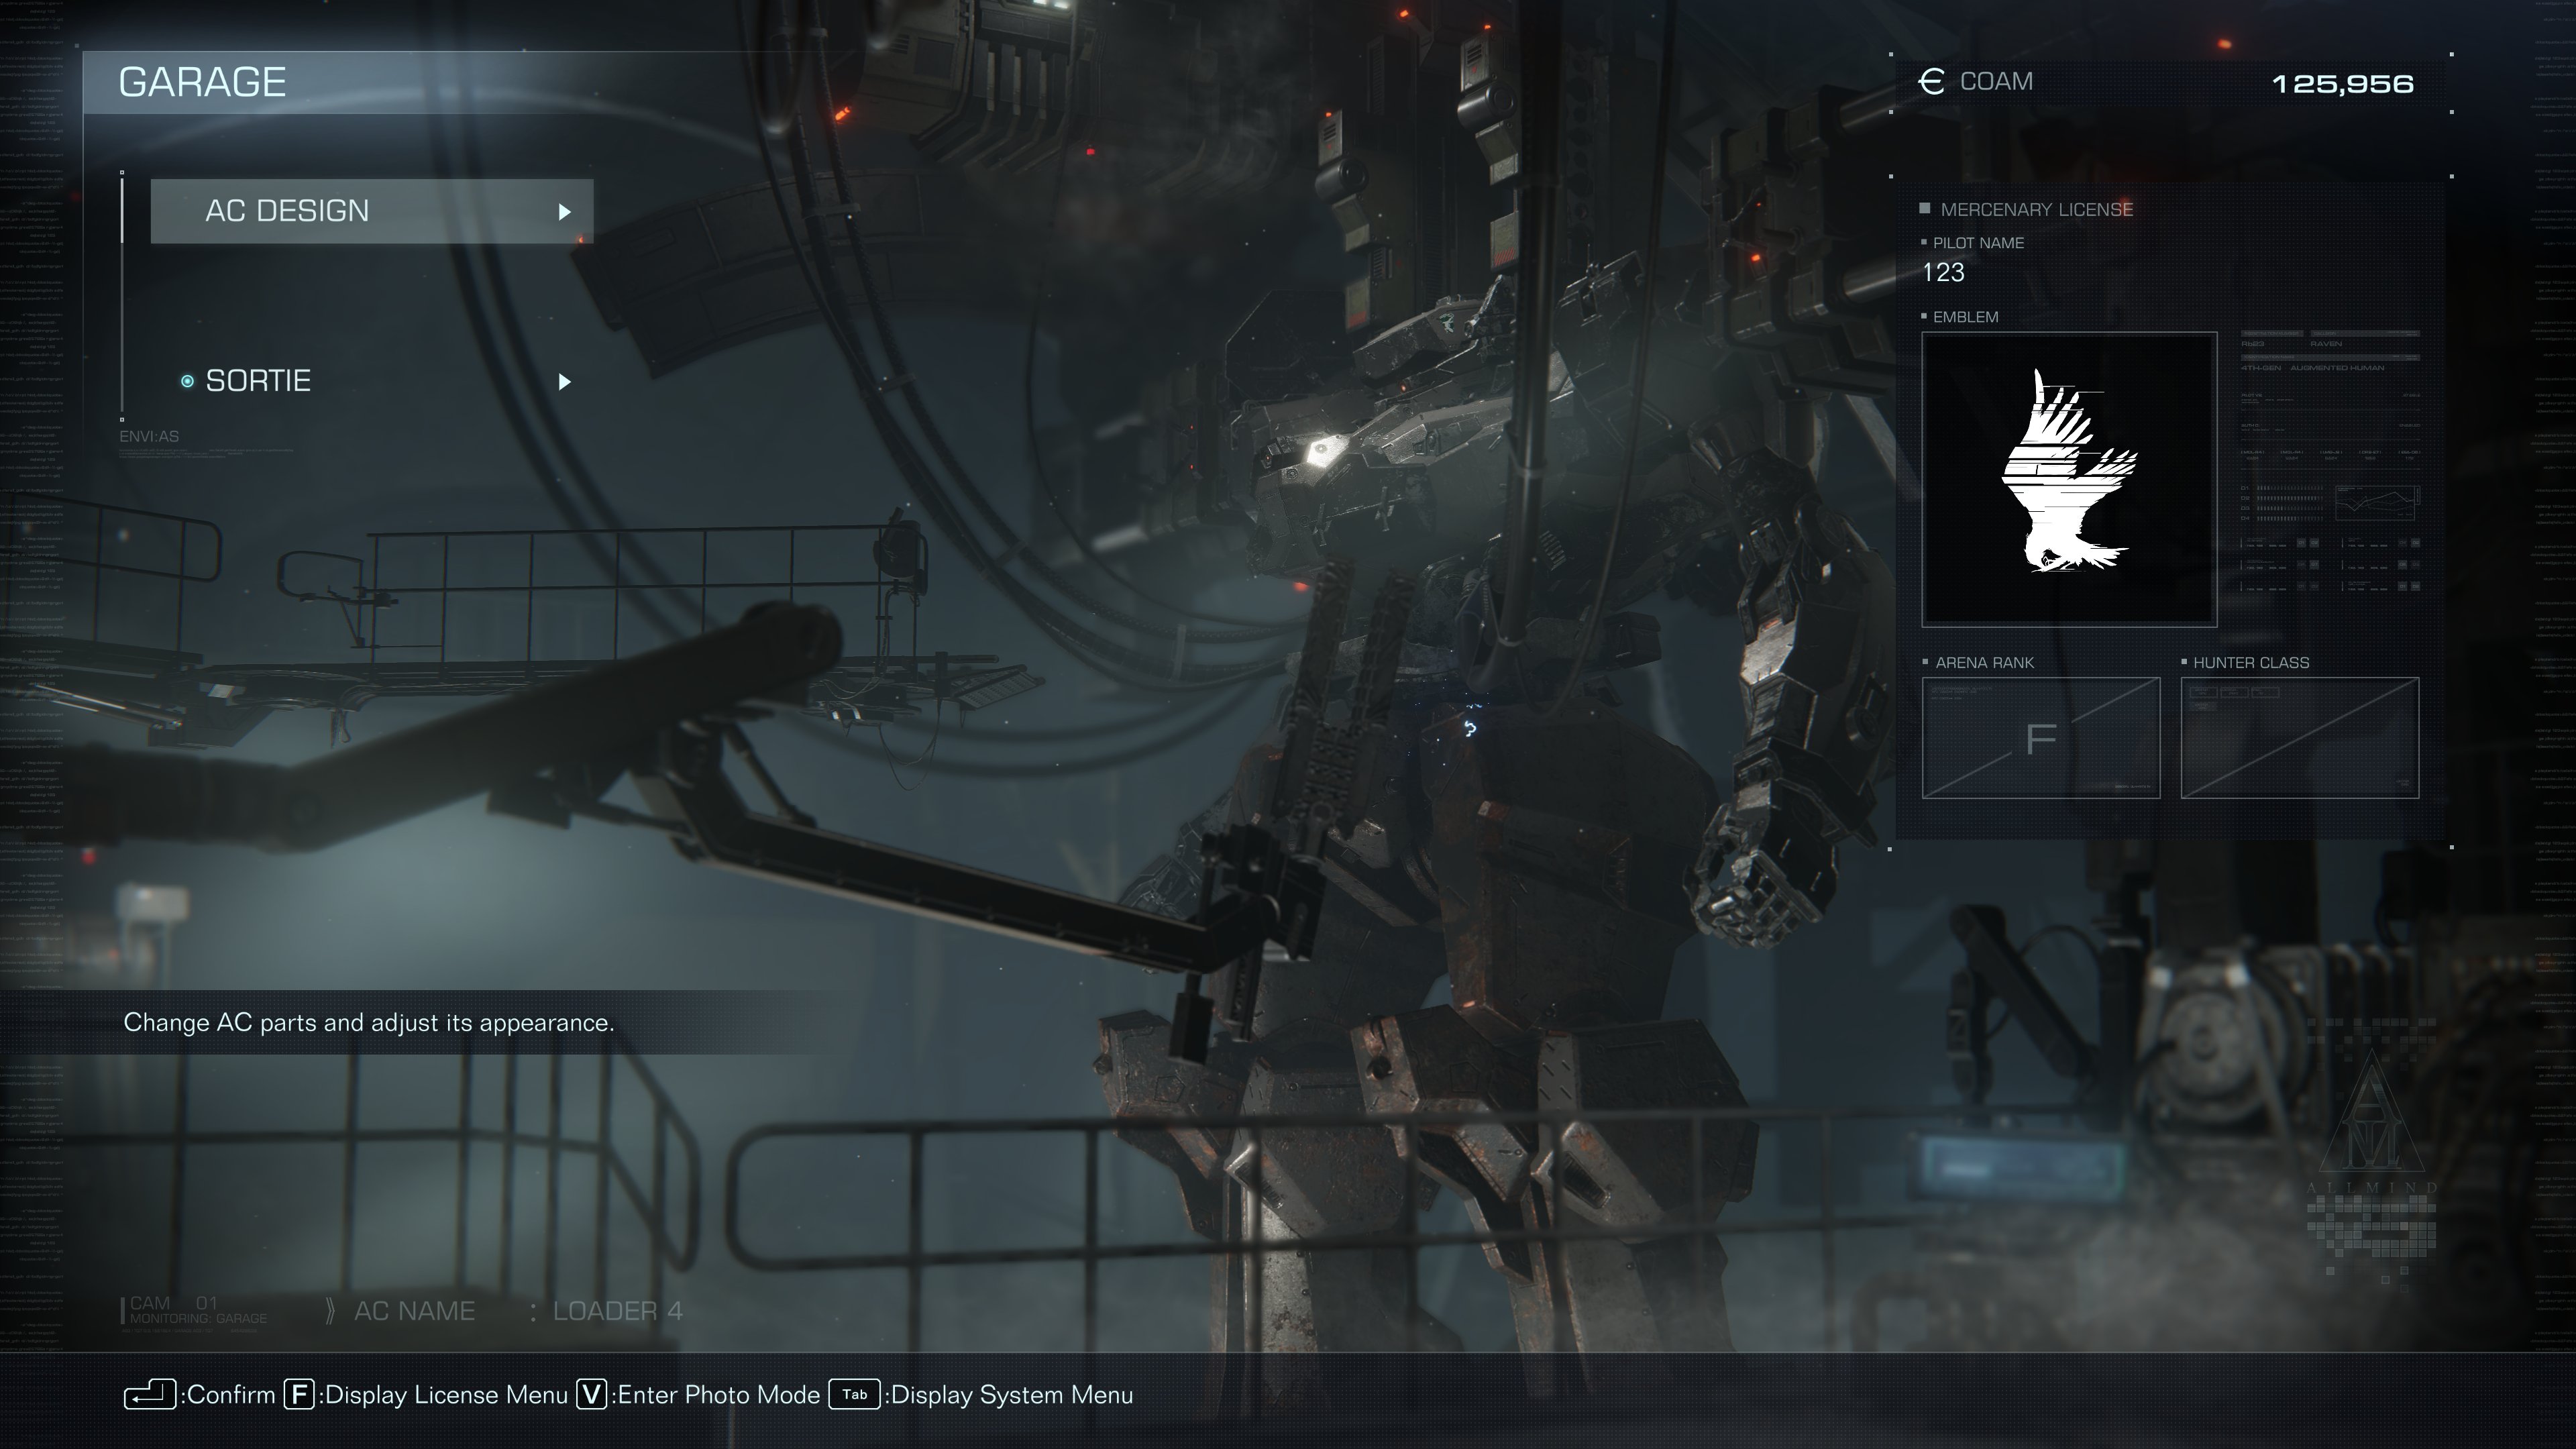Screen dimensions: 2576x1449
Task: Click the V key icon for Photo Mode
Action: click(592, 1394)
